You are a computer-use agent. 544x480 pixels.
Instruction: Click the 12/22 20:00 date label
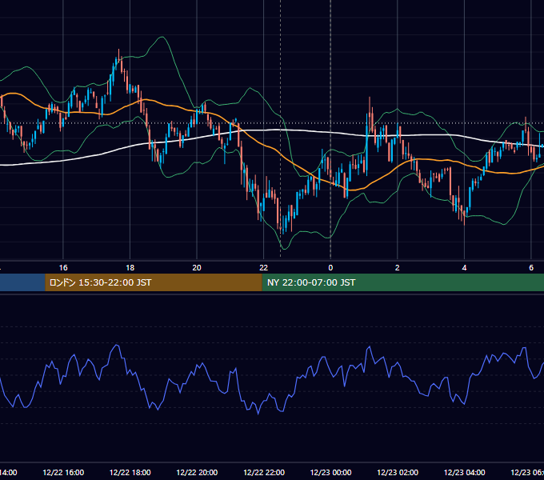click(x=197, y=472)
